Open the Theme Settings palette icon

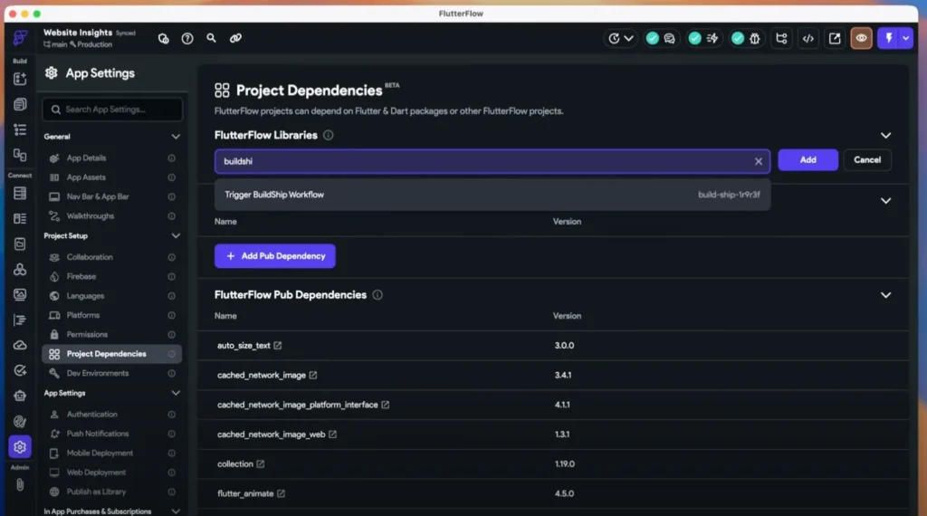pos(20,422)
